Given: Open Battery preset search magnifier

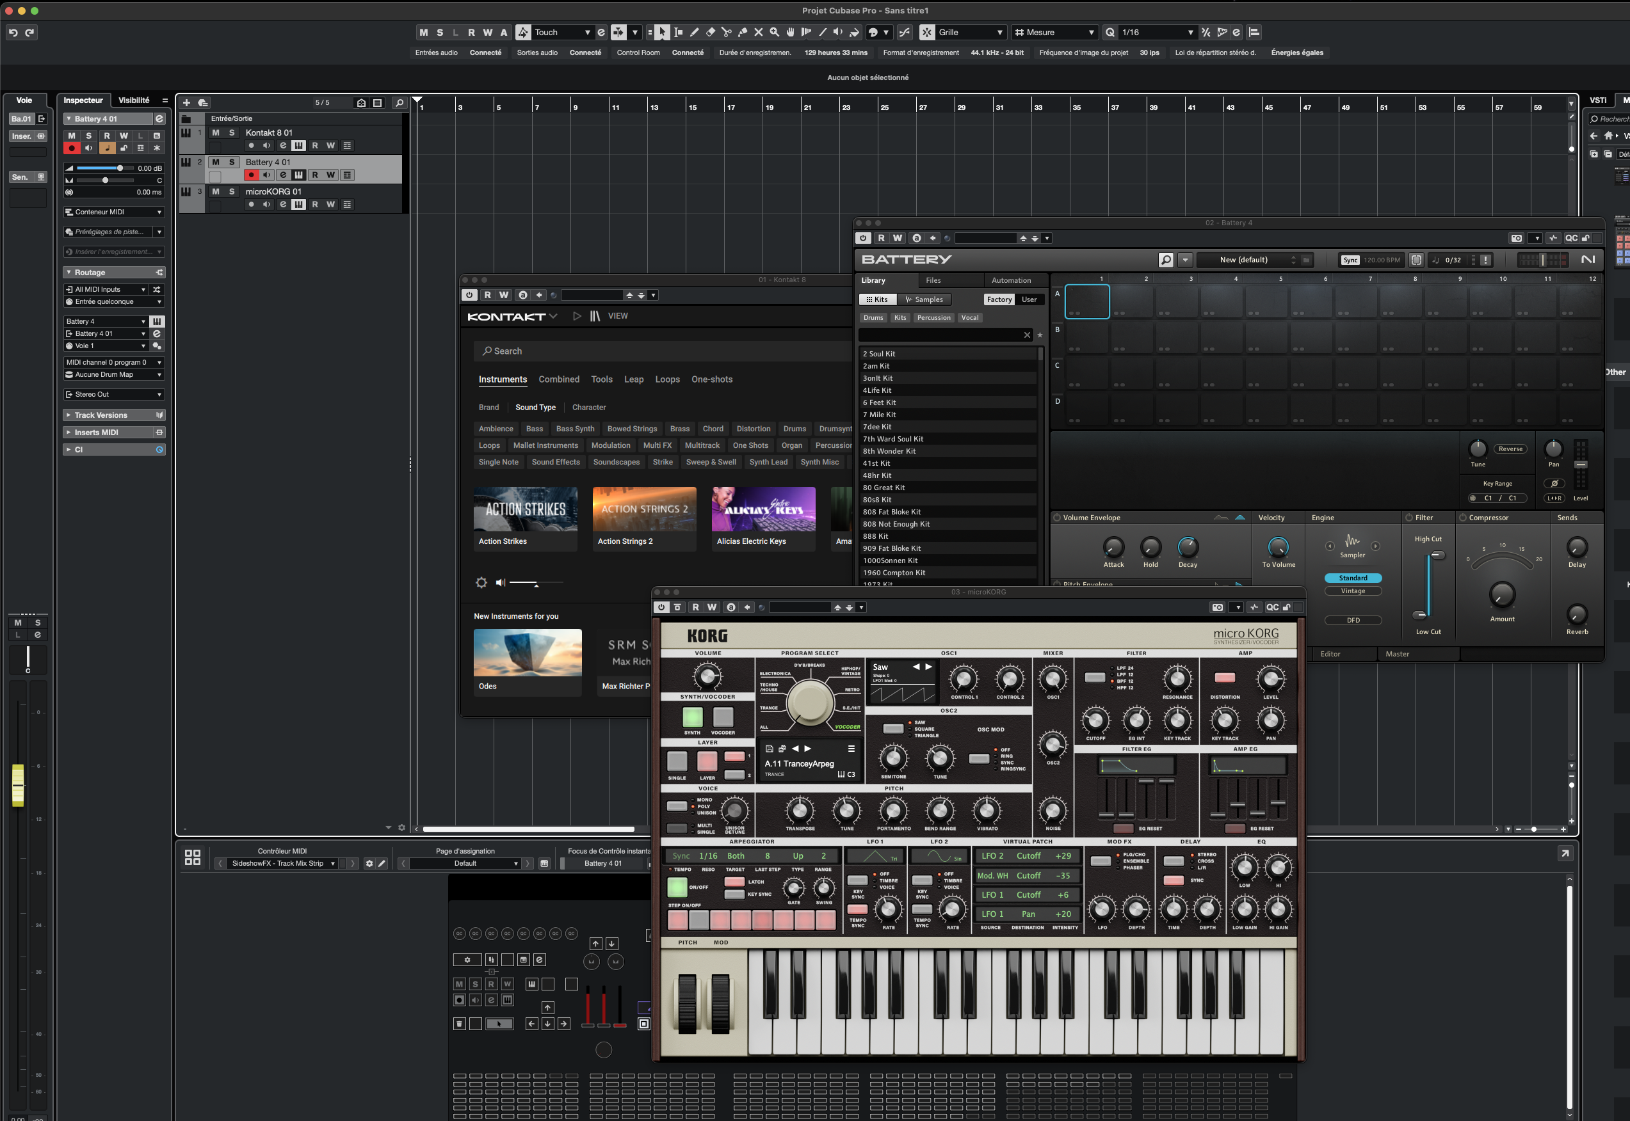Looking at the screenshot, I should 1166,260.
